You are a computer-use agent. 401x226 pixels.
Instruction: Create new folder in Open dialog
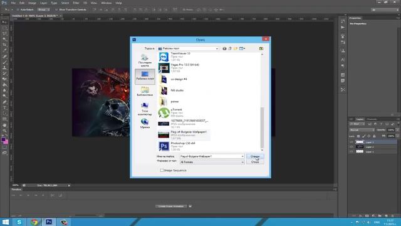coord(236,48)
